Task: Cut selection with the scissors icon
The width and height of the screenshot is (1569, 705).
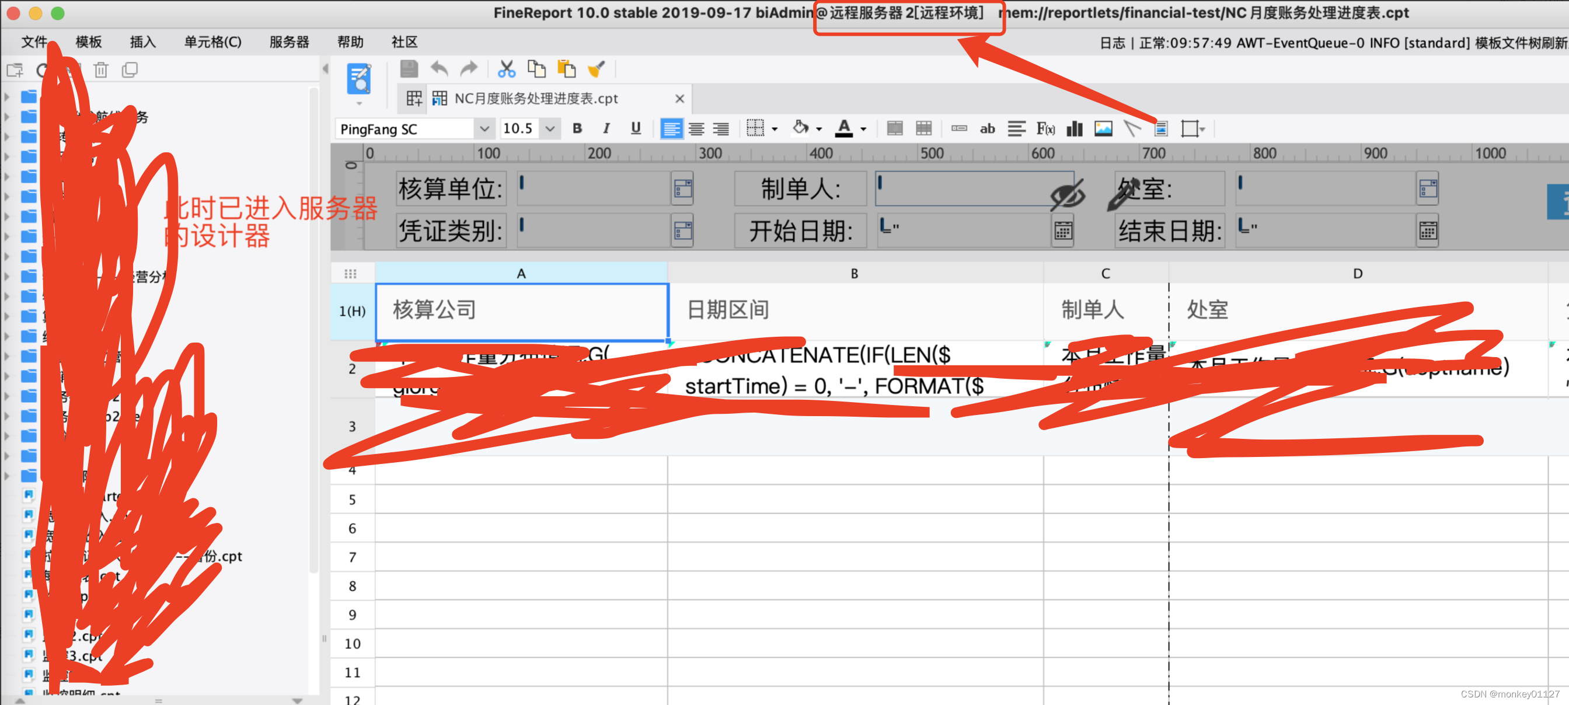Action: [x=506, y=69]
